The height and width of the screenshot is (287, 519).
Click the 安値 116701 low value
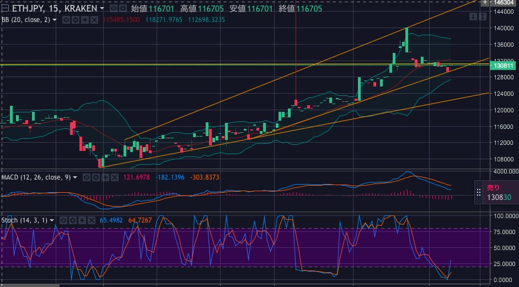pyautogui.click(x=251, y=8)
